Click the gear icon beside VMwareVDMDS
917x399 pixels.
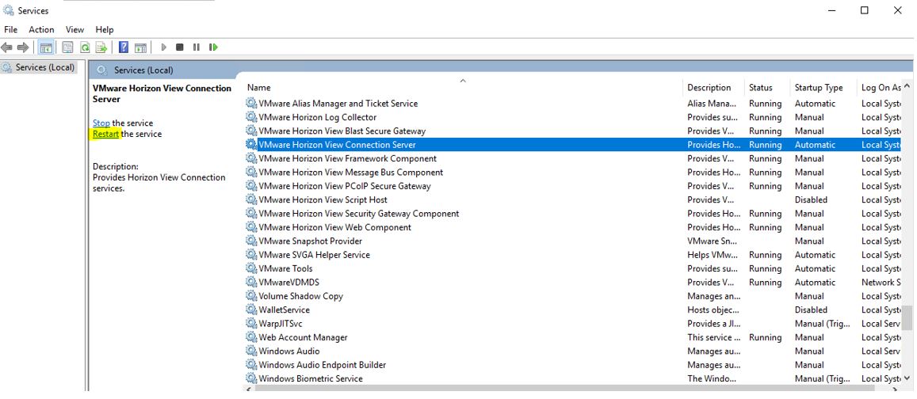point(251,282)
